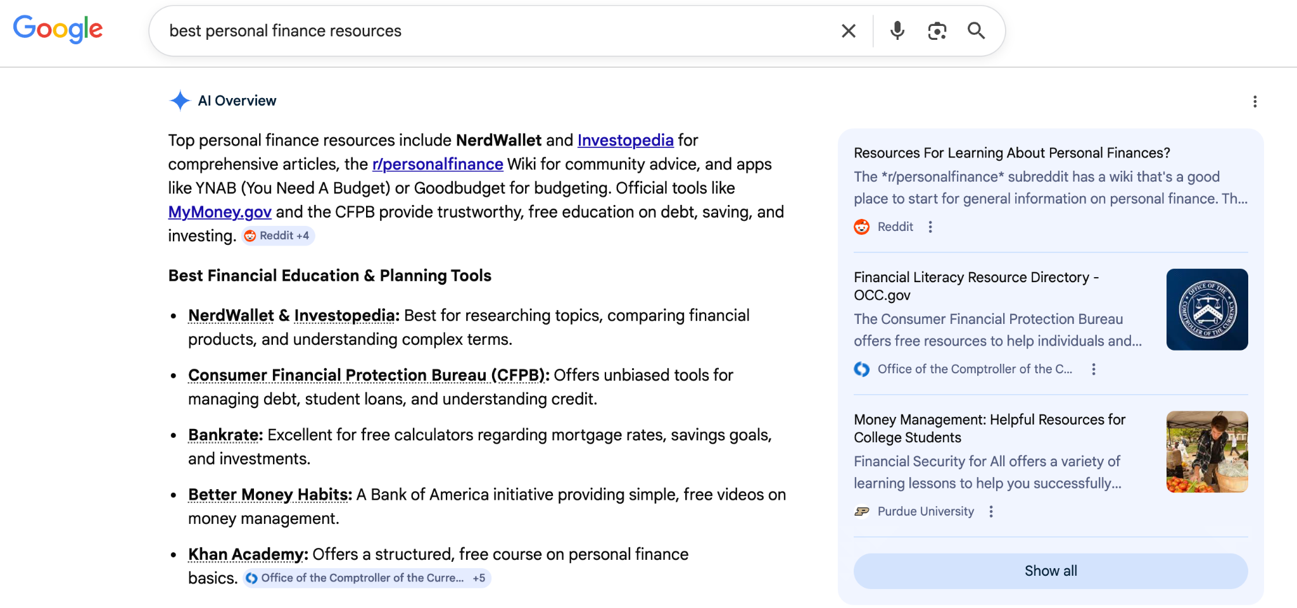Click the Reddit favicon in the source card
1297x608 pixels.
[x=861, y=226]
